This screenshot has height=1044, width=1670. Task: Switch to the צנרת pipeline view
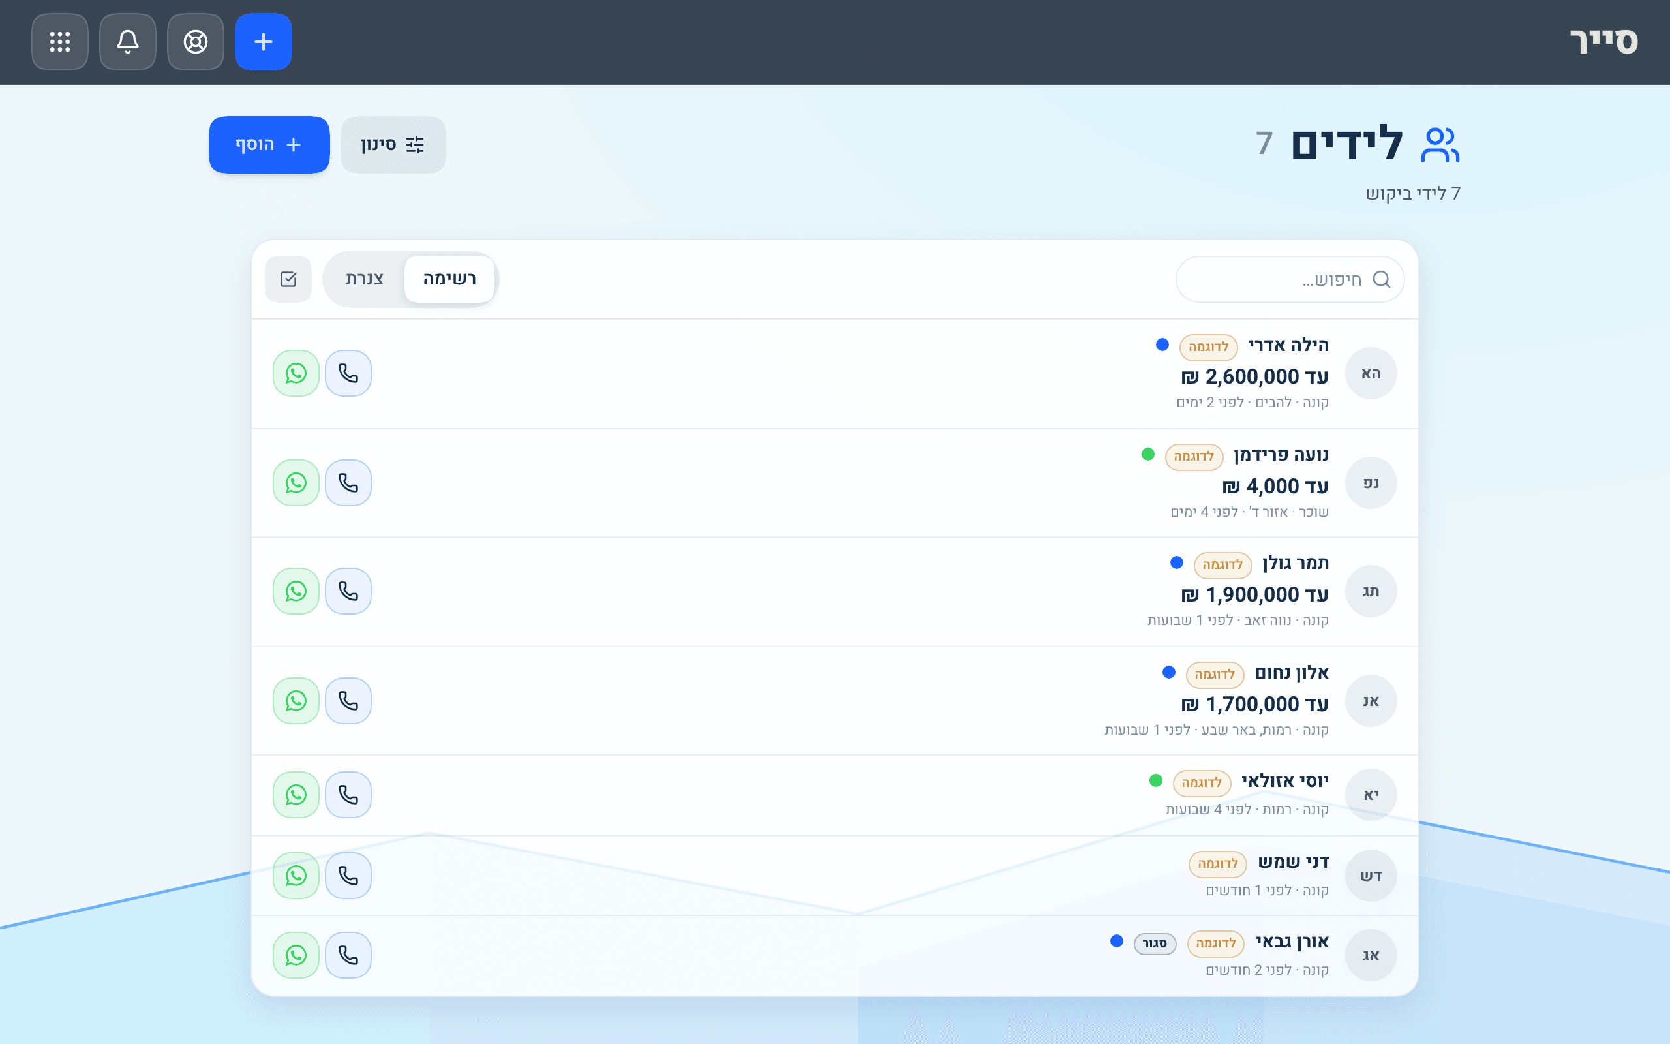(365, 279)
